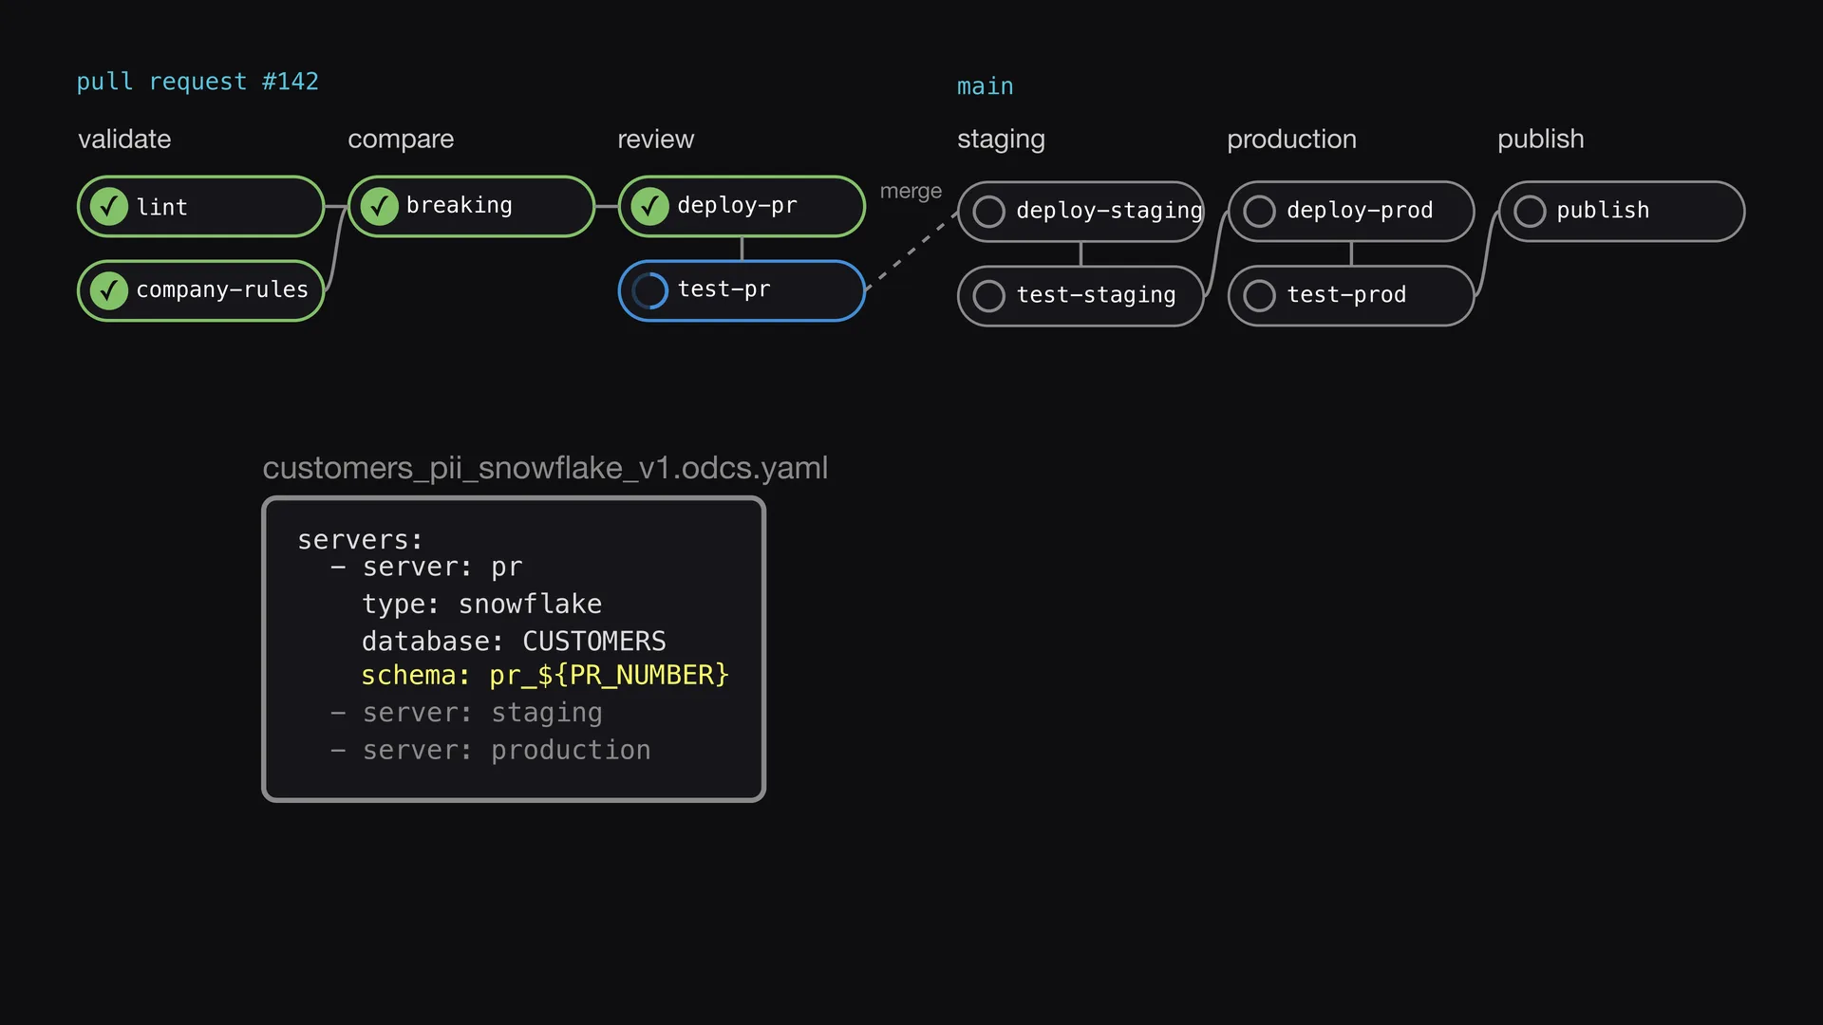Select the publish job label
The image size is (1823, 1025).
click(x=1603, y=211)
